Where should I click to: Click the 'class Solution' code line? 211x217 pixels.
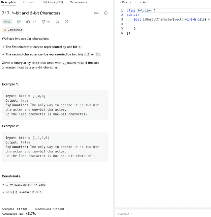(x=141, y=10)
